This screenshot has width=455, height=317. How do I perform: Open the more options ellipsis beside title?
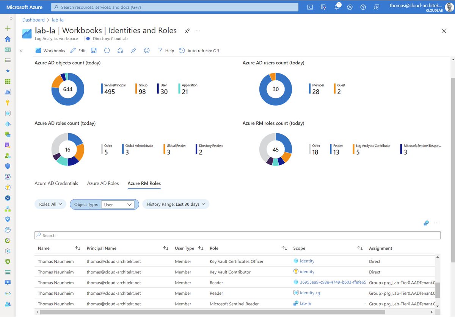pos(198,31)
